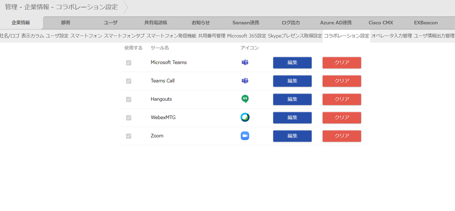Click the Teams Call tool name
Viewport: 455px width, 211px height.
[x=162, y=81]
